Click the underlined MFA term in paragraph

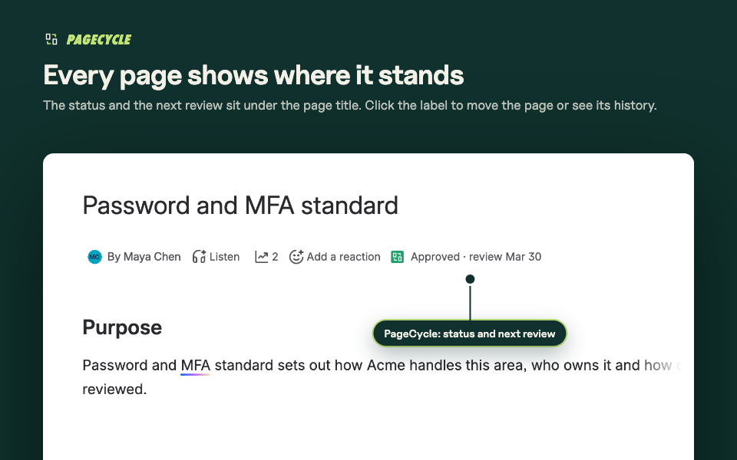click(x=196, y=366)
